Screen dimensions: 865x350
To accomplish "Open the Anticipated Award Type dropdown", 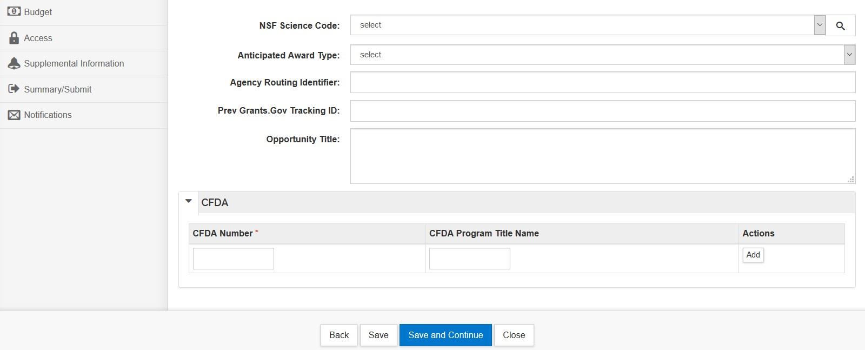I will 849,55.
